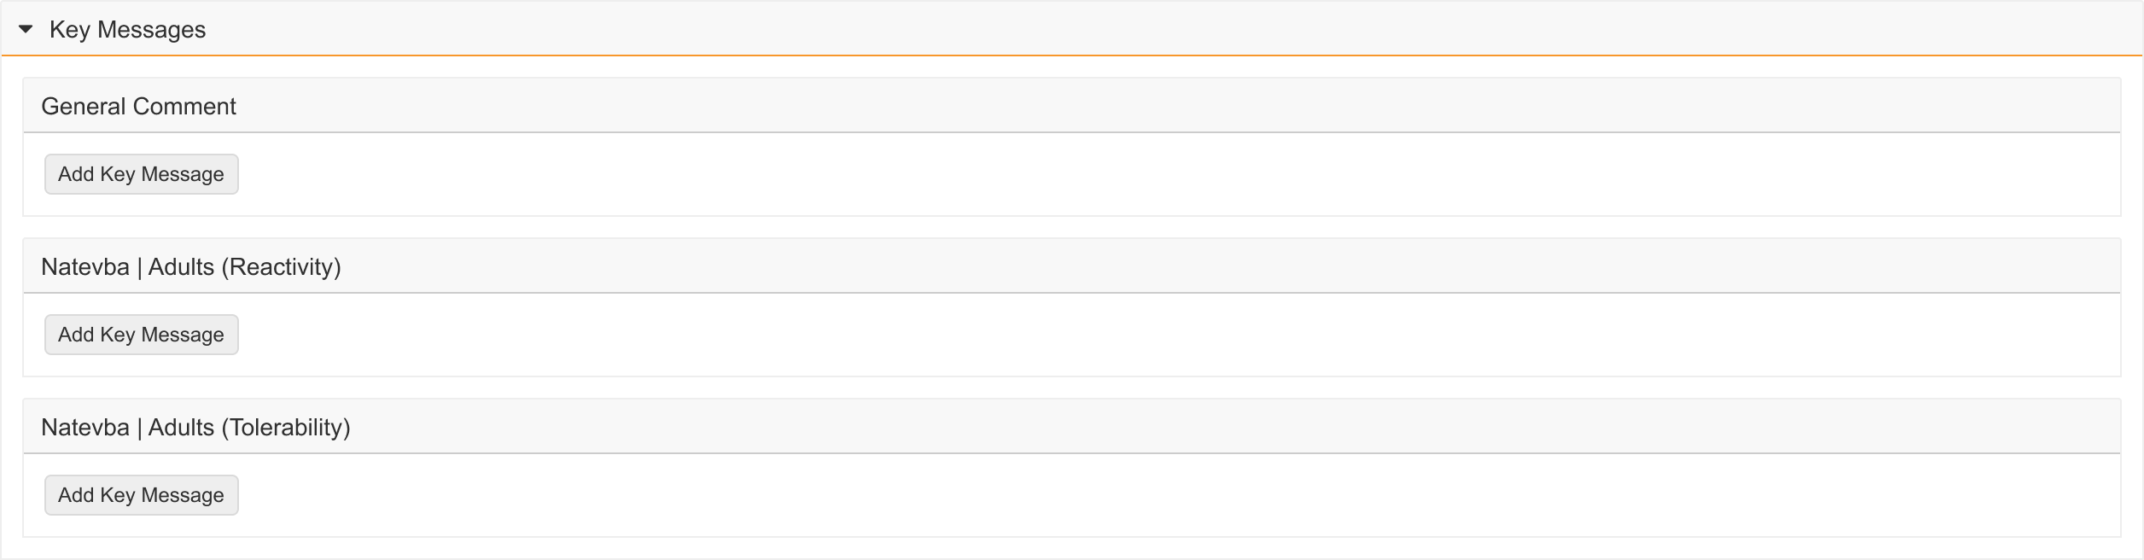Click empty area in Reactivity panel body

[x=1110, y=335]
